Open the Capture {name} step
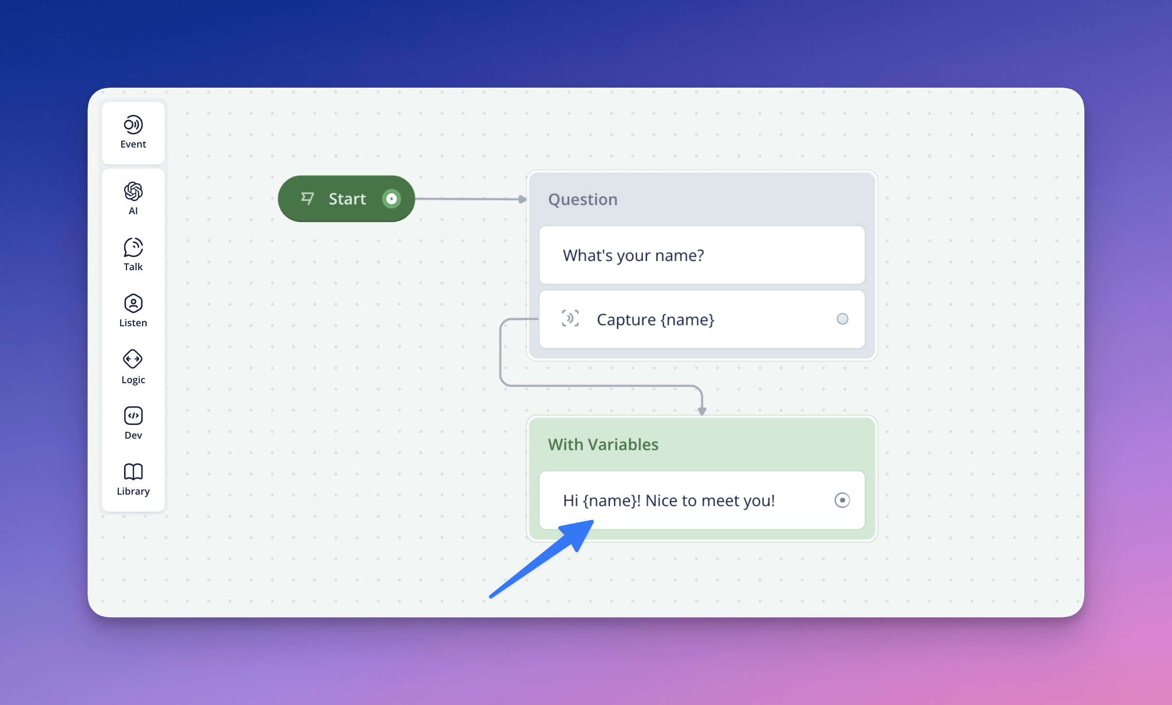The image size is (1172, 705). (655, 319)
